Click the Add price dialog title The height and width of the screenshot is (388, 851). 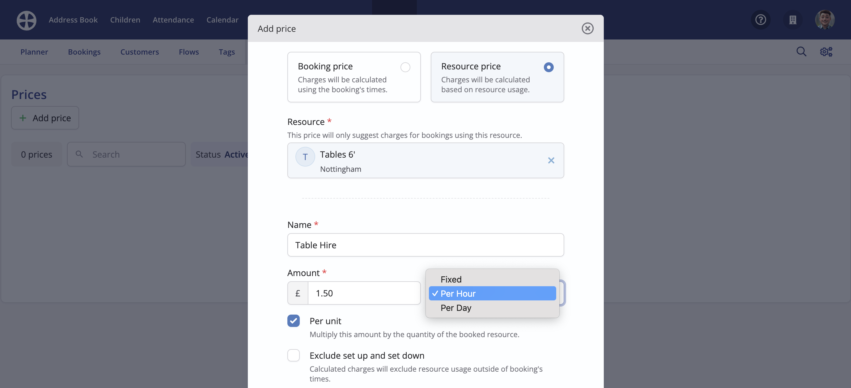click(277, 28)
